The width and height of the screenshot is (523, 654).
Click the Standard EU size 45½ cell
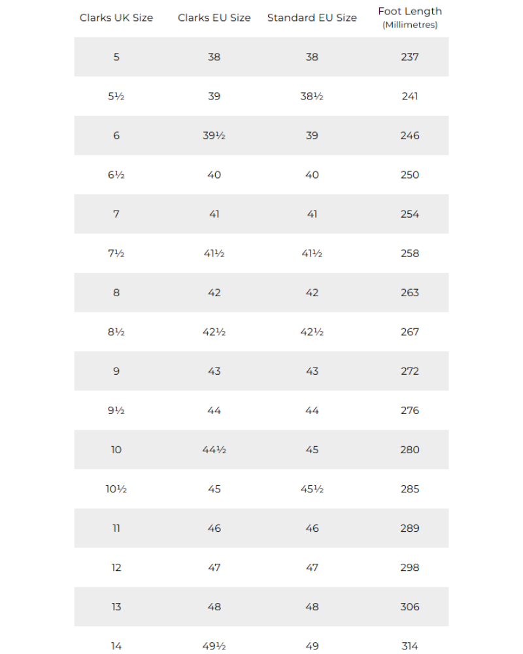[x=312, y=489]
